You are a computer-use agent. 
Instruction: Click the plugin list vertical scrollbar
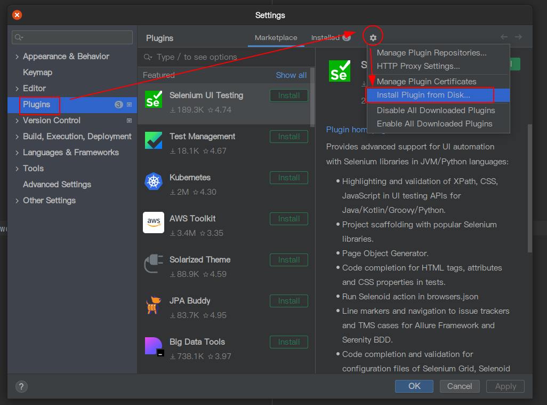tap(312, 98)
